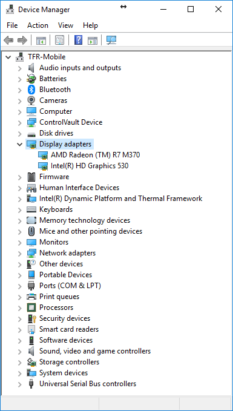This screenshot has height=411, width=233.
Task: Select the Processors category label
Action: point(56,307)
